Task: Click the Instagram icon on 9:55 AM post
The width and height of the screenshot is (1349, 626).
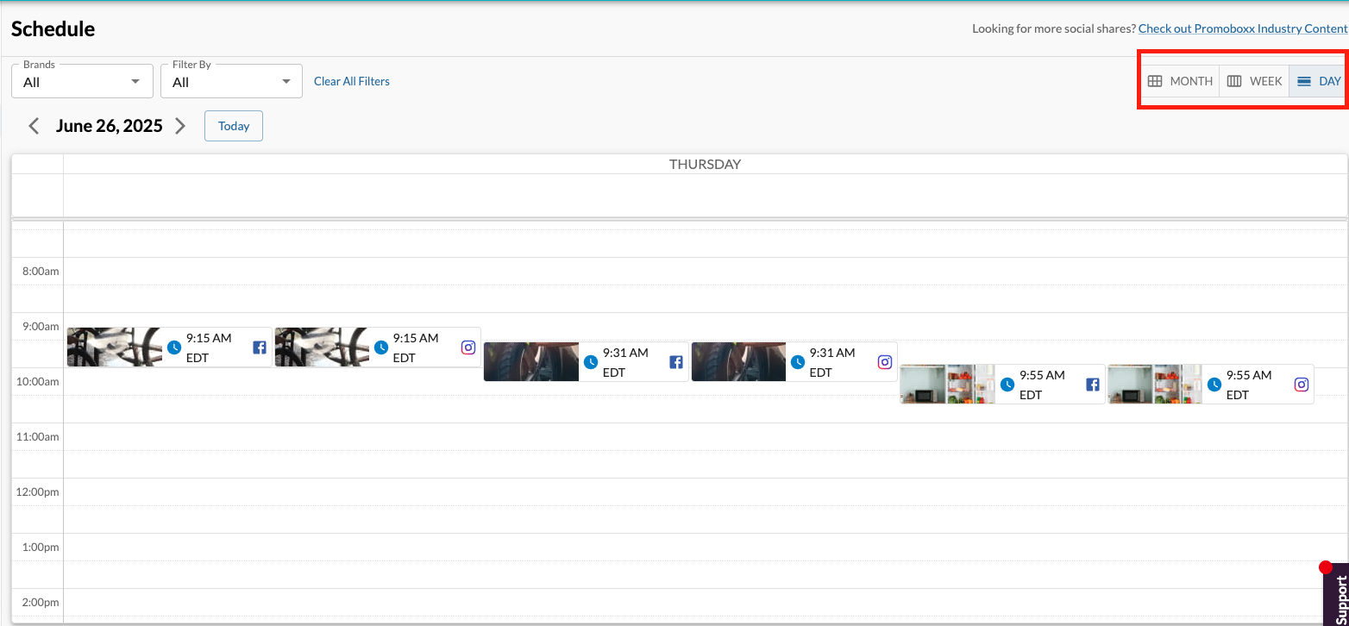Action: point(1302,385)
